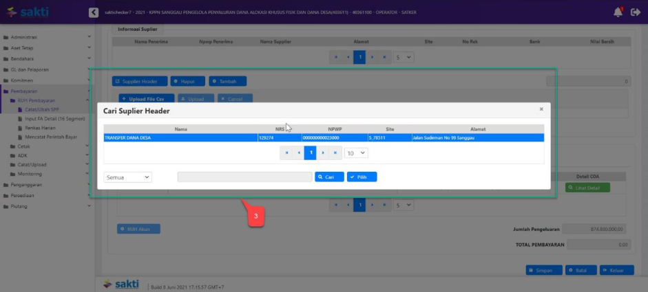648x292 pixels.
Task: Click the supplier search text field
Action: 244,177
